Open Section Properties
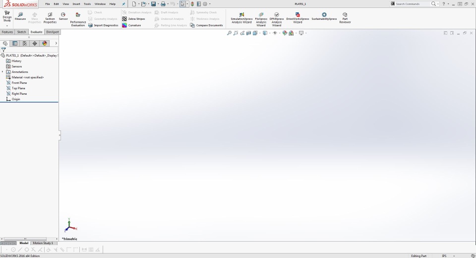 pos(50,18)
